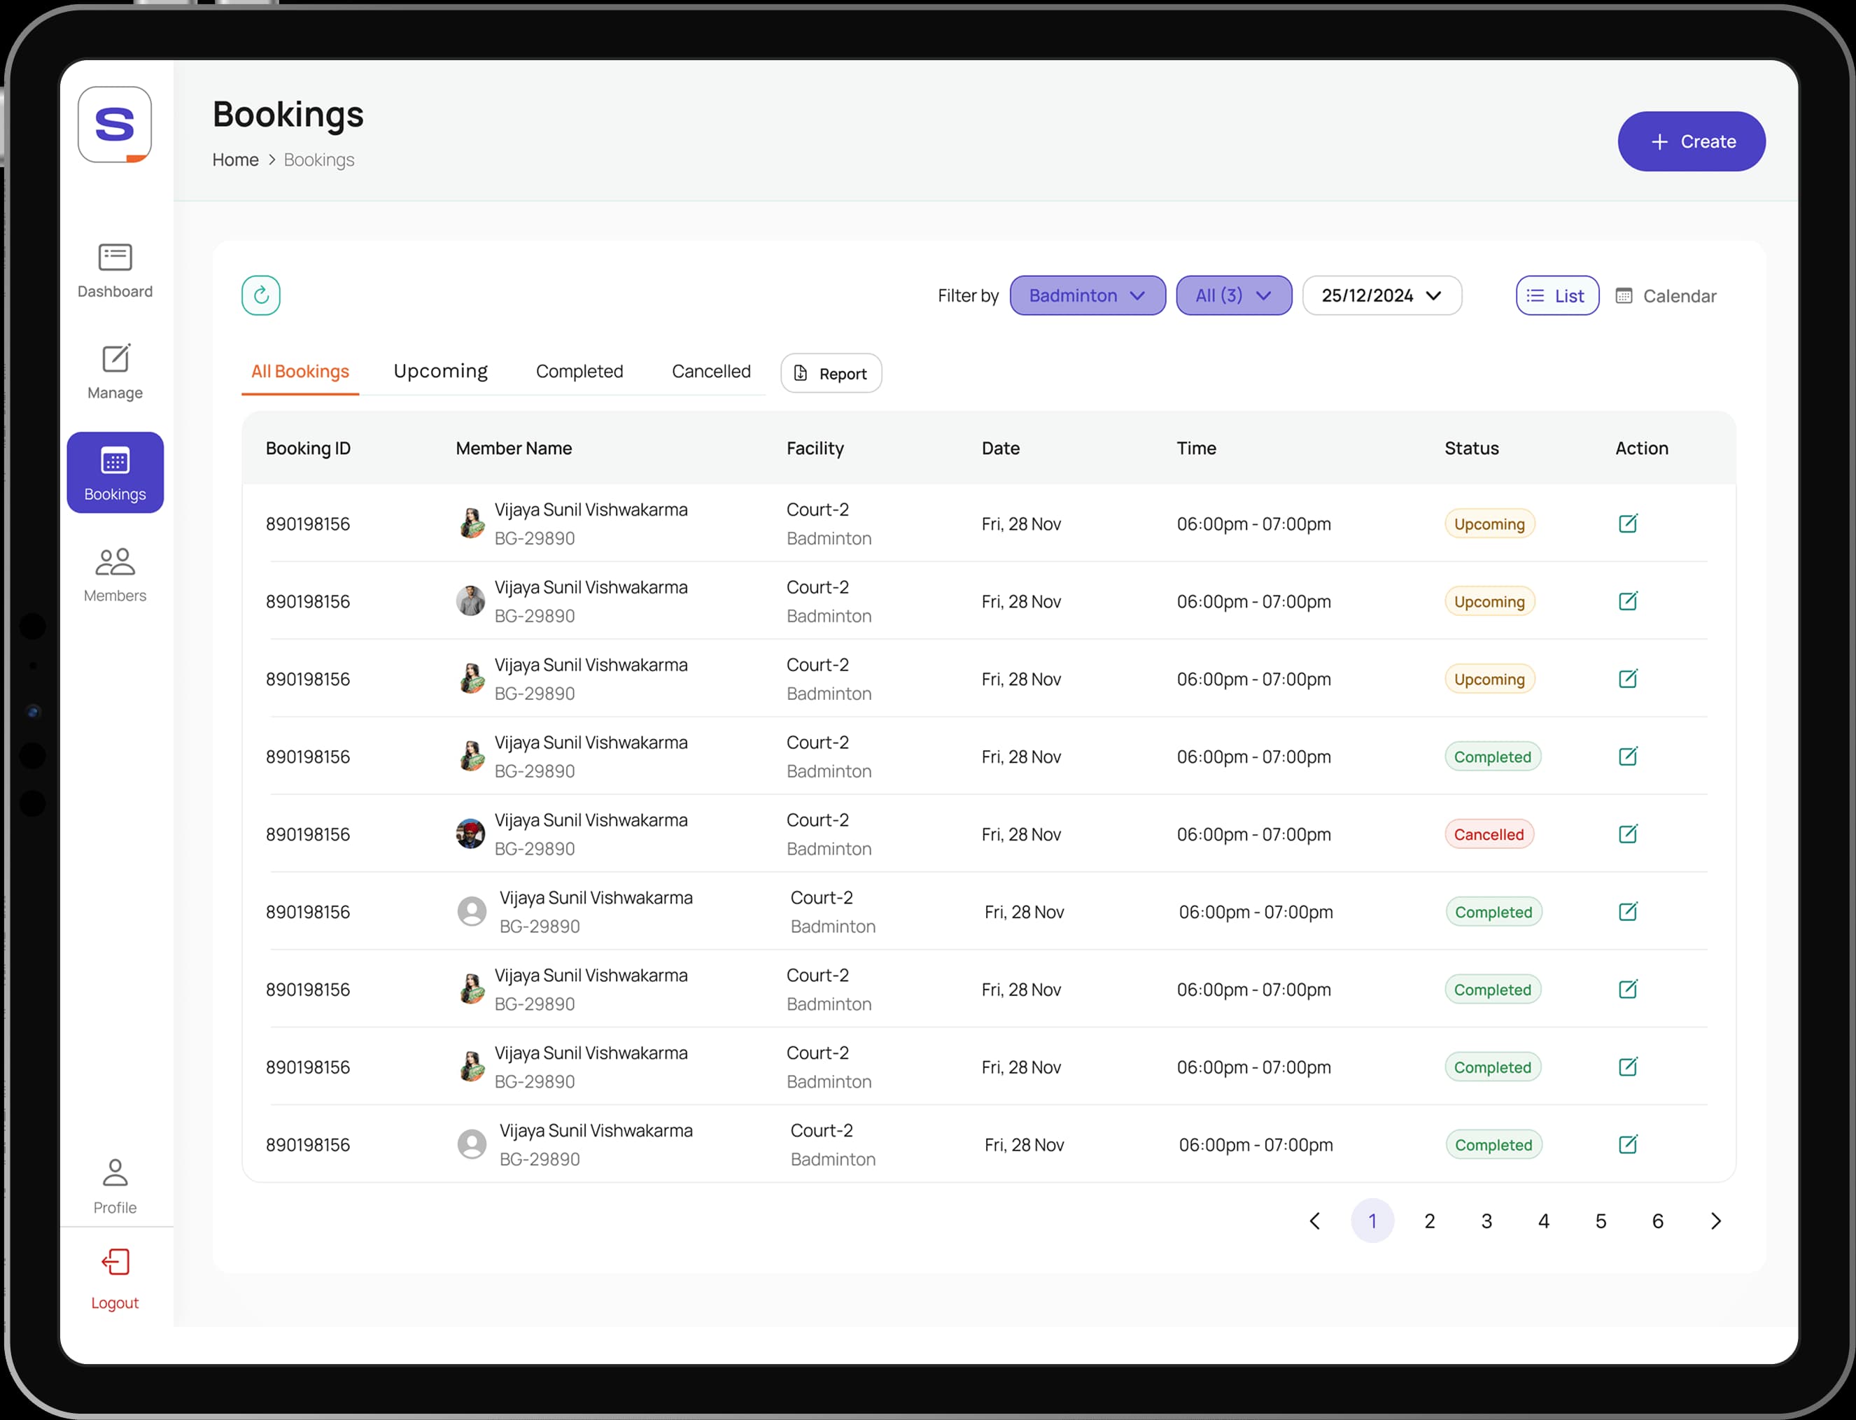This screenshot has height=1420, width=1856.
Task: Click the Home breadcrumb link
Action: pyautogui.click(x=235, y=160)
